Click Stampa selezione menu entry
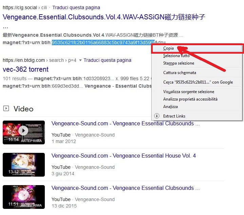The image size is (244, 215). (x=197, y=63)
